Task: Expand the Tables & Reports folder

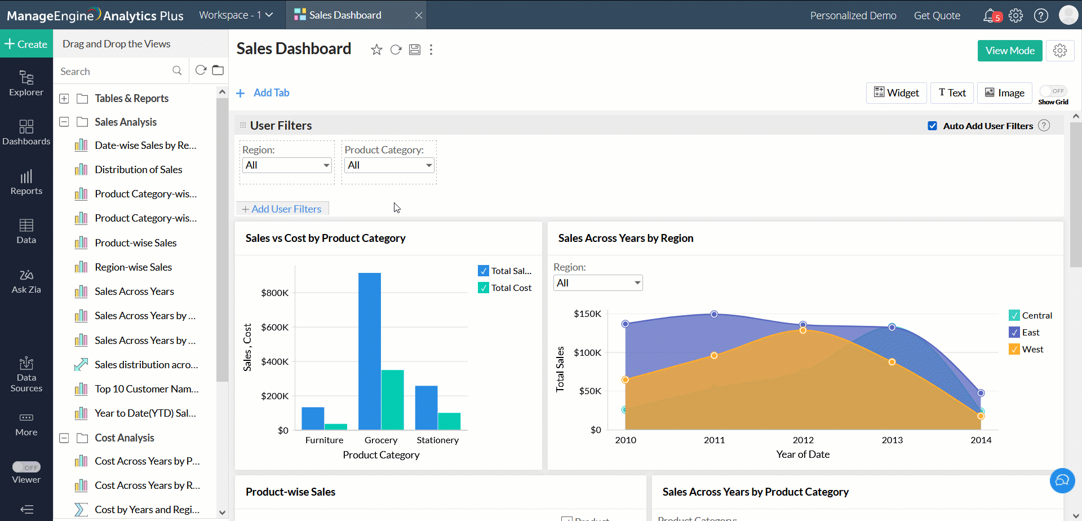Action: pyautogui.click(x=64, y=99)
